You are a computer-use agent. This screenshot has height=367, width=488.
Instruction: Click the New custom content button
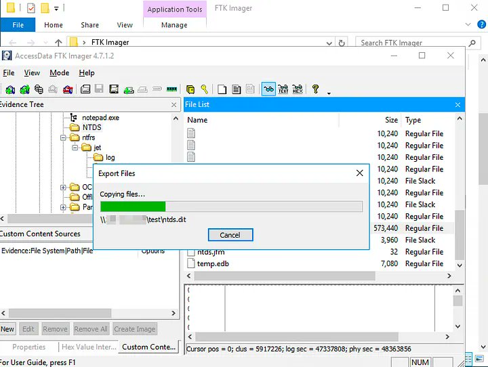[x=7, y=329]
